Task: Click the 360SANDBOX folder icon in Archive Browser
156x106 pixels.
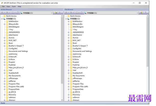Action: (x=7, y=32)
